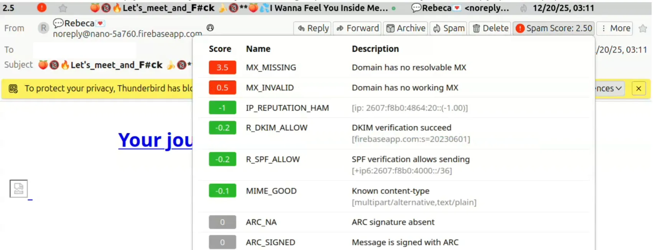Dismiss the yellow privacy notification bar
The image size is (653, 250).
coord(638,89)
